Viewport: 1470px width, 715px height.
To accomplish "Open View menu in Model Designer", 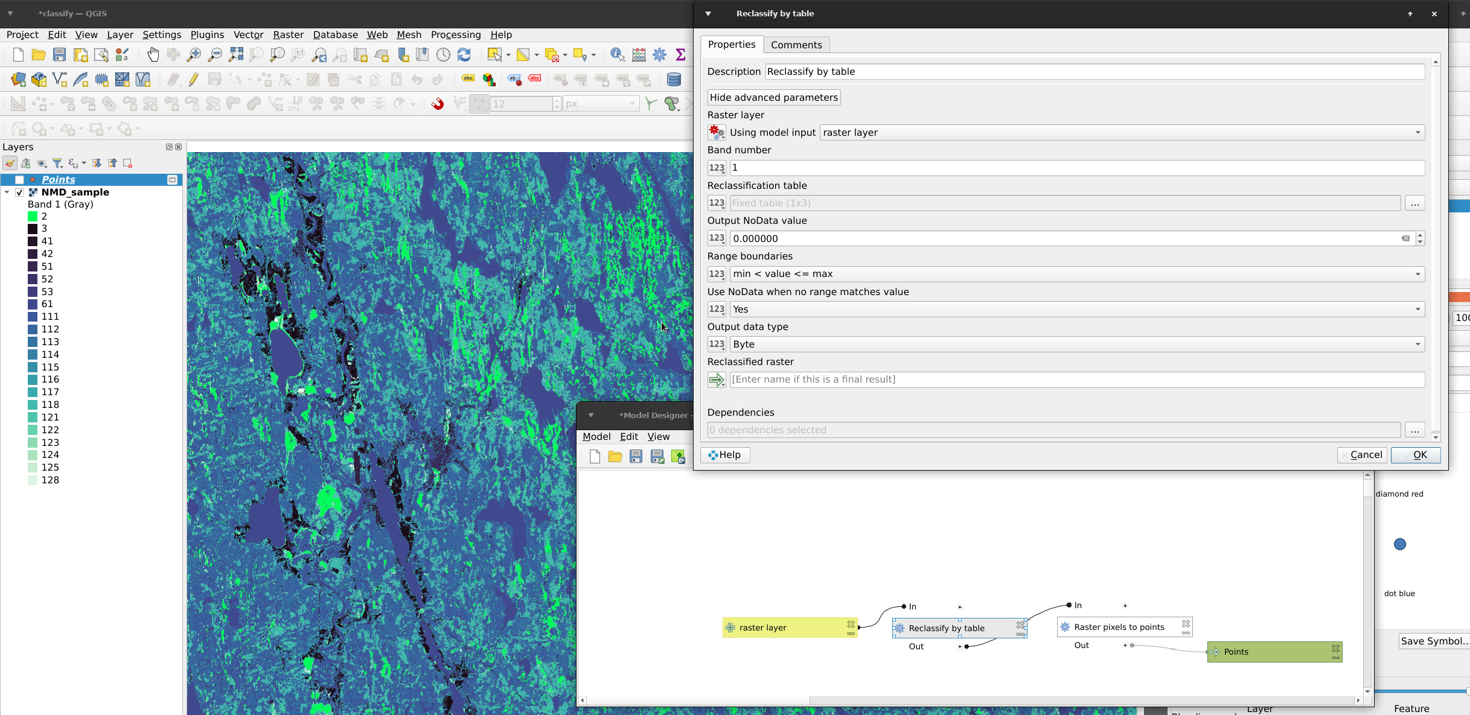I will tap(658, 436).
